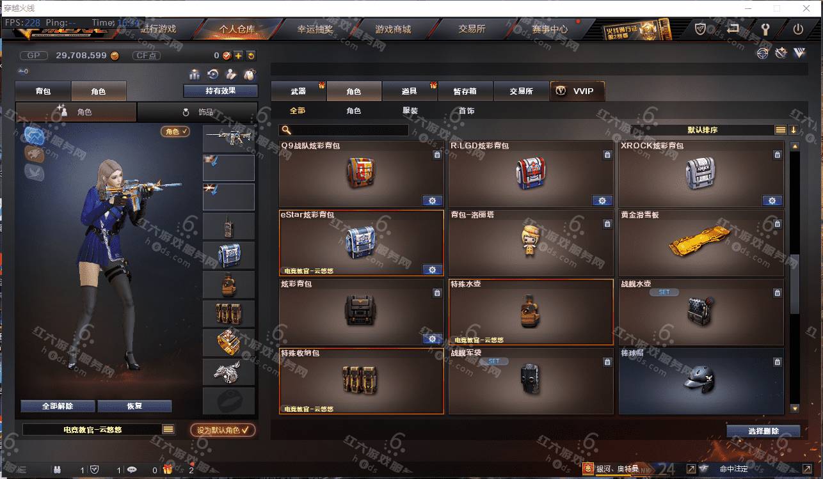The height and width of the screenshot is (479, 823).
Task: Click the power exit icon
Action: pos(797,29)
